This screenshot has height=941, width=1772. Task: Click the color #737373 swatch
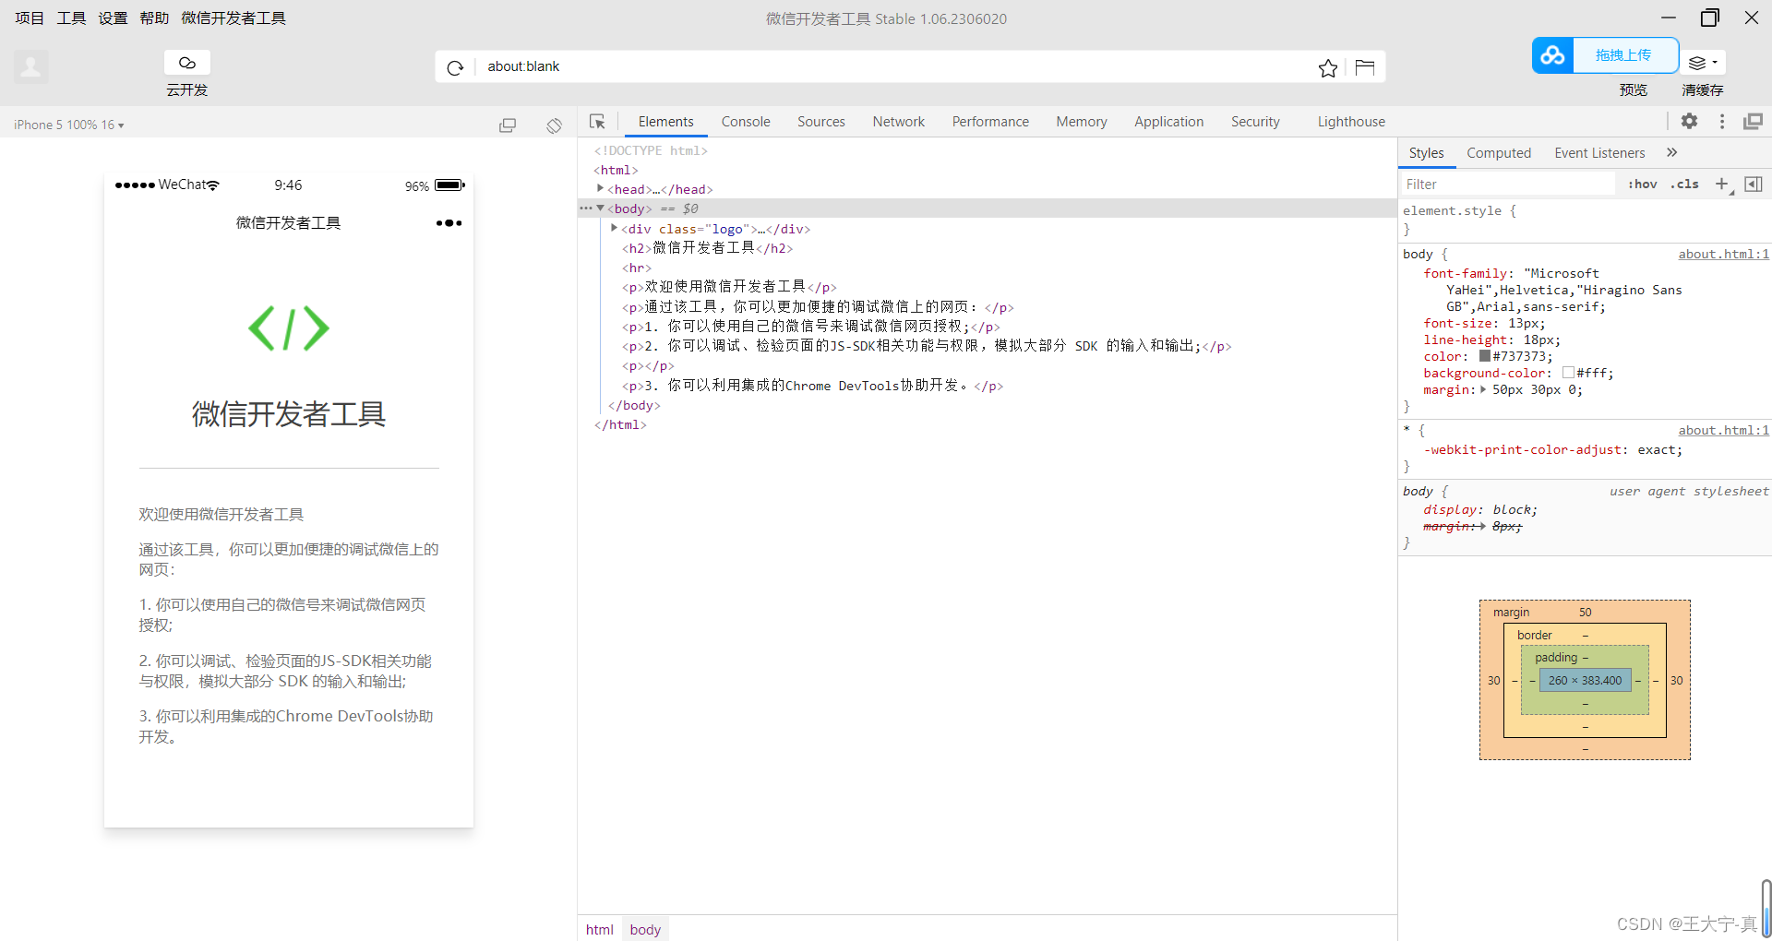[x=1485, y=356]
